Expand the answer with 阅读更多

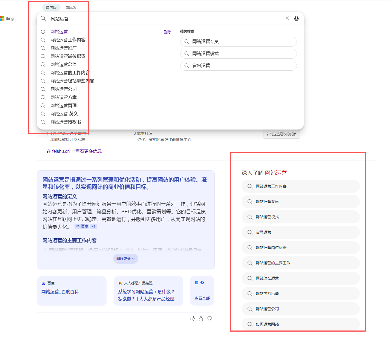(x=125, y=258)
